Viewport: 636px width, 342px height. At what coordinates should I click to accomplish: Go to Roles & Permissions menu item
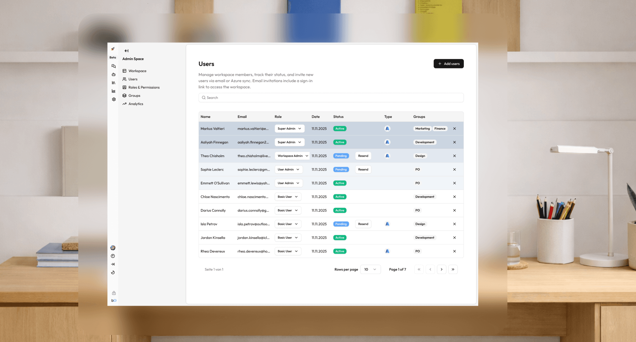click(144, 87)
